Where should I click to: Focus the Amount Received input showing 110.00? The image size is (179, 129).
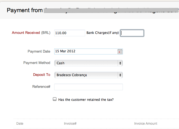point(70,33)
